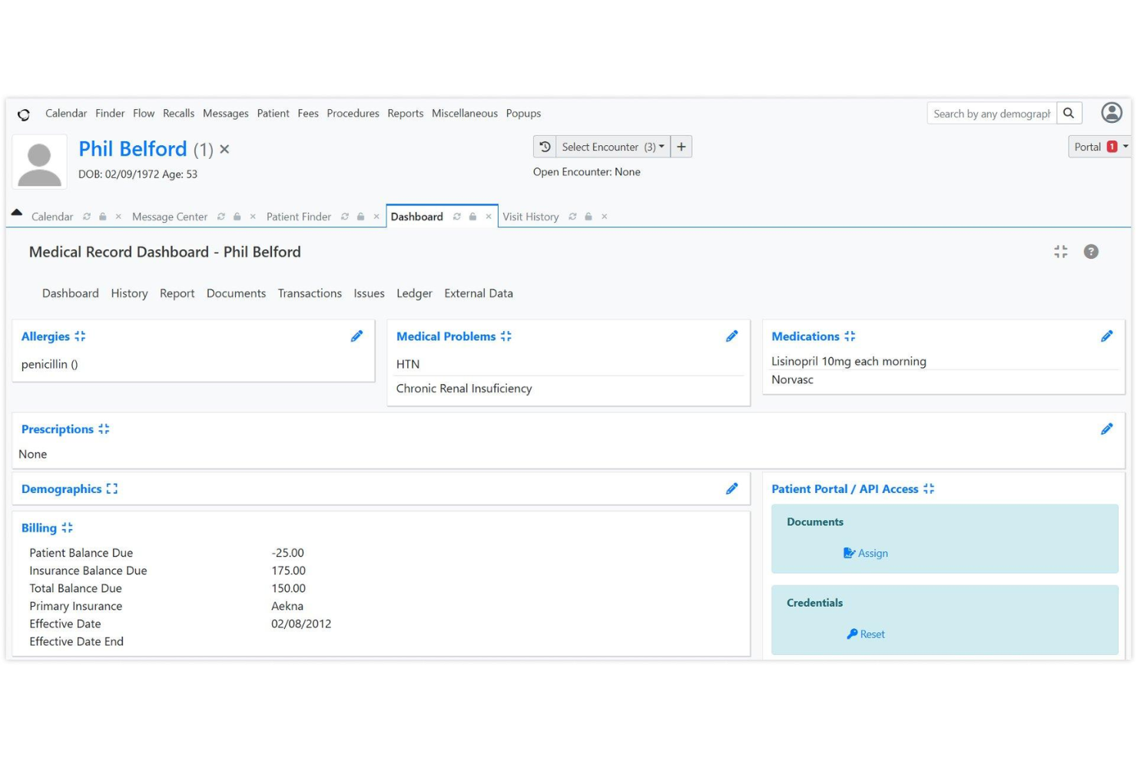Screen dimensions: 1137x758
Task: Edit the Medications list
Action: coord(1107,336)
